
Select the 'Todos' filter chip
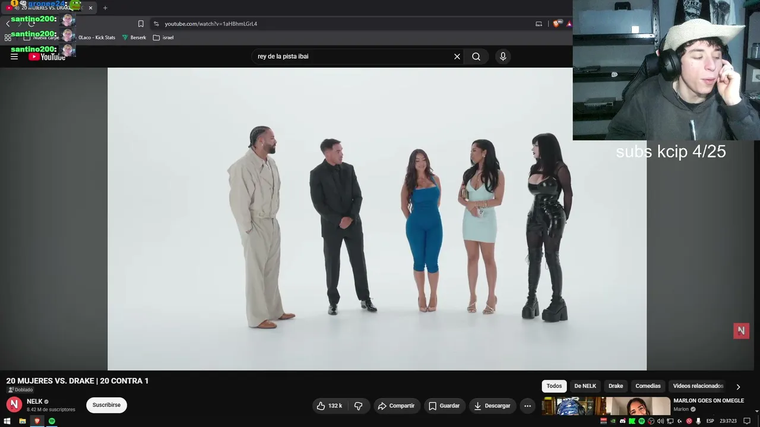[554, 386]
